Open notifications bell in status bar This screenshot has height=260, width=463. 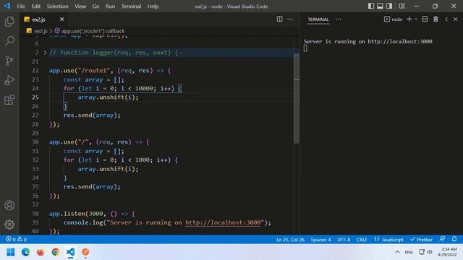coord(454,239)
